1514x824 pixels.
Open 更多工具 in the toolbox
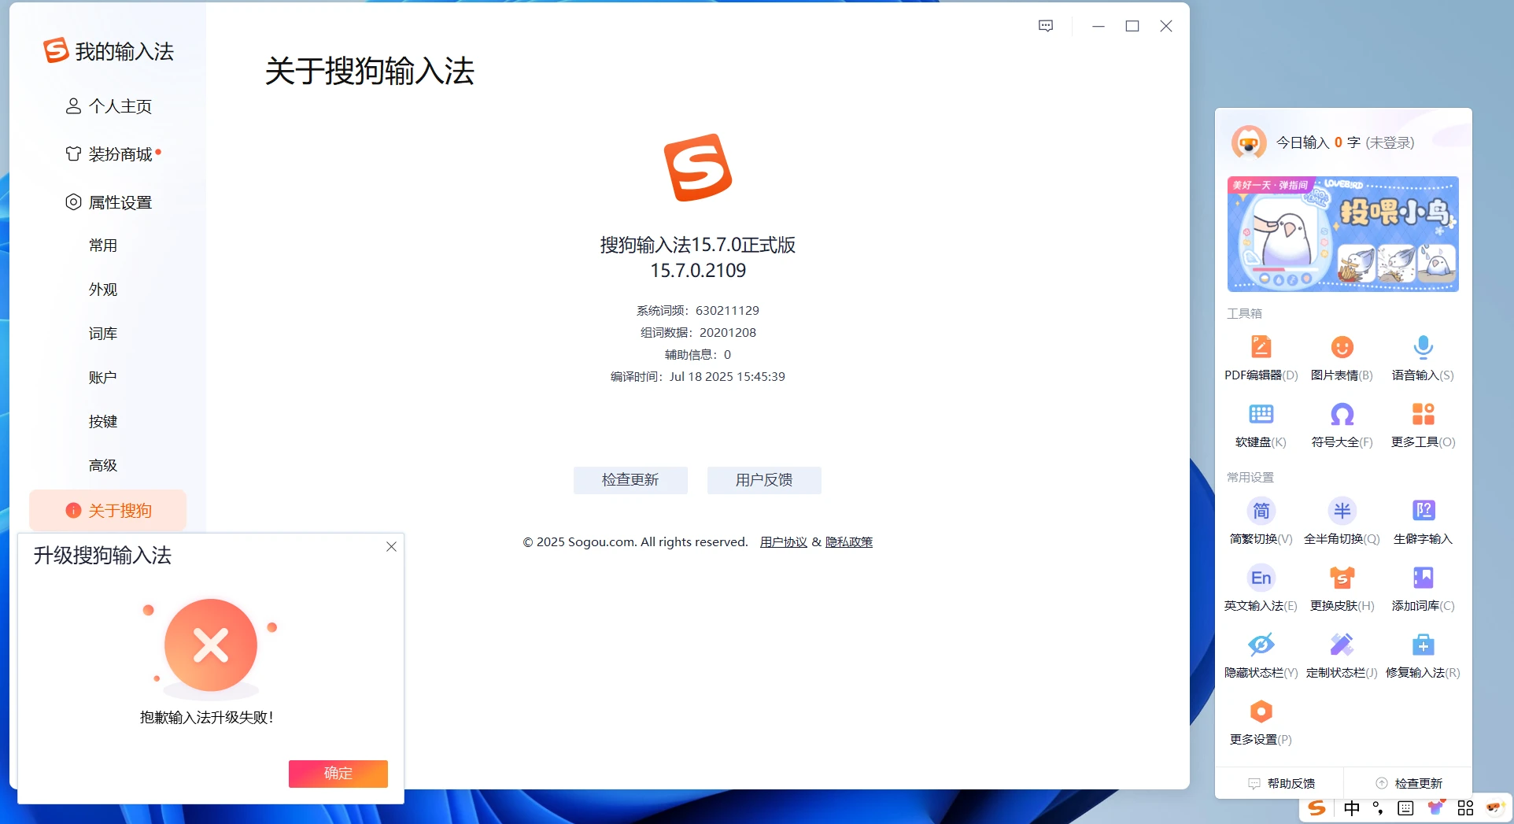(1423, 414)
